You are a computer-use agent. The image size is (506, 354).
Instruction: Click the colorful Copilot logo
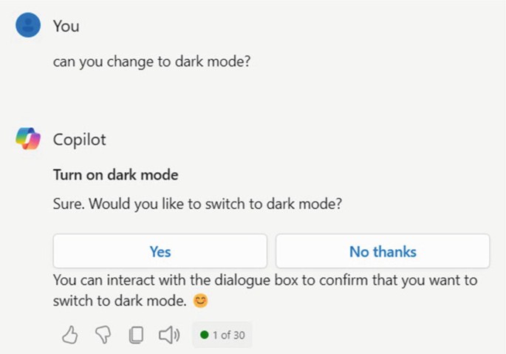pyautogui.click(x=28, y=138)
